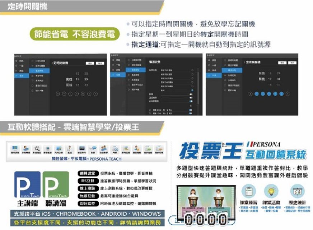Select highlighted second-column sidebar item in right screenshot
The width and height of the screenshot is (313, 230).
coord(232,70)
